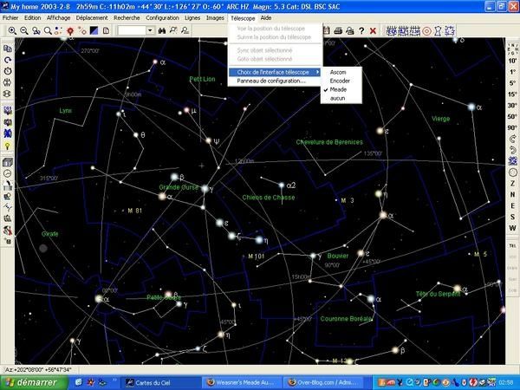Click the red concentric target circle icon
The image size is (520, 390).
click(x=426, y=31)
